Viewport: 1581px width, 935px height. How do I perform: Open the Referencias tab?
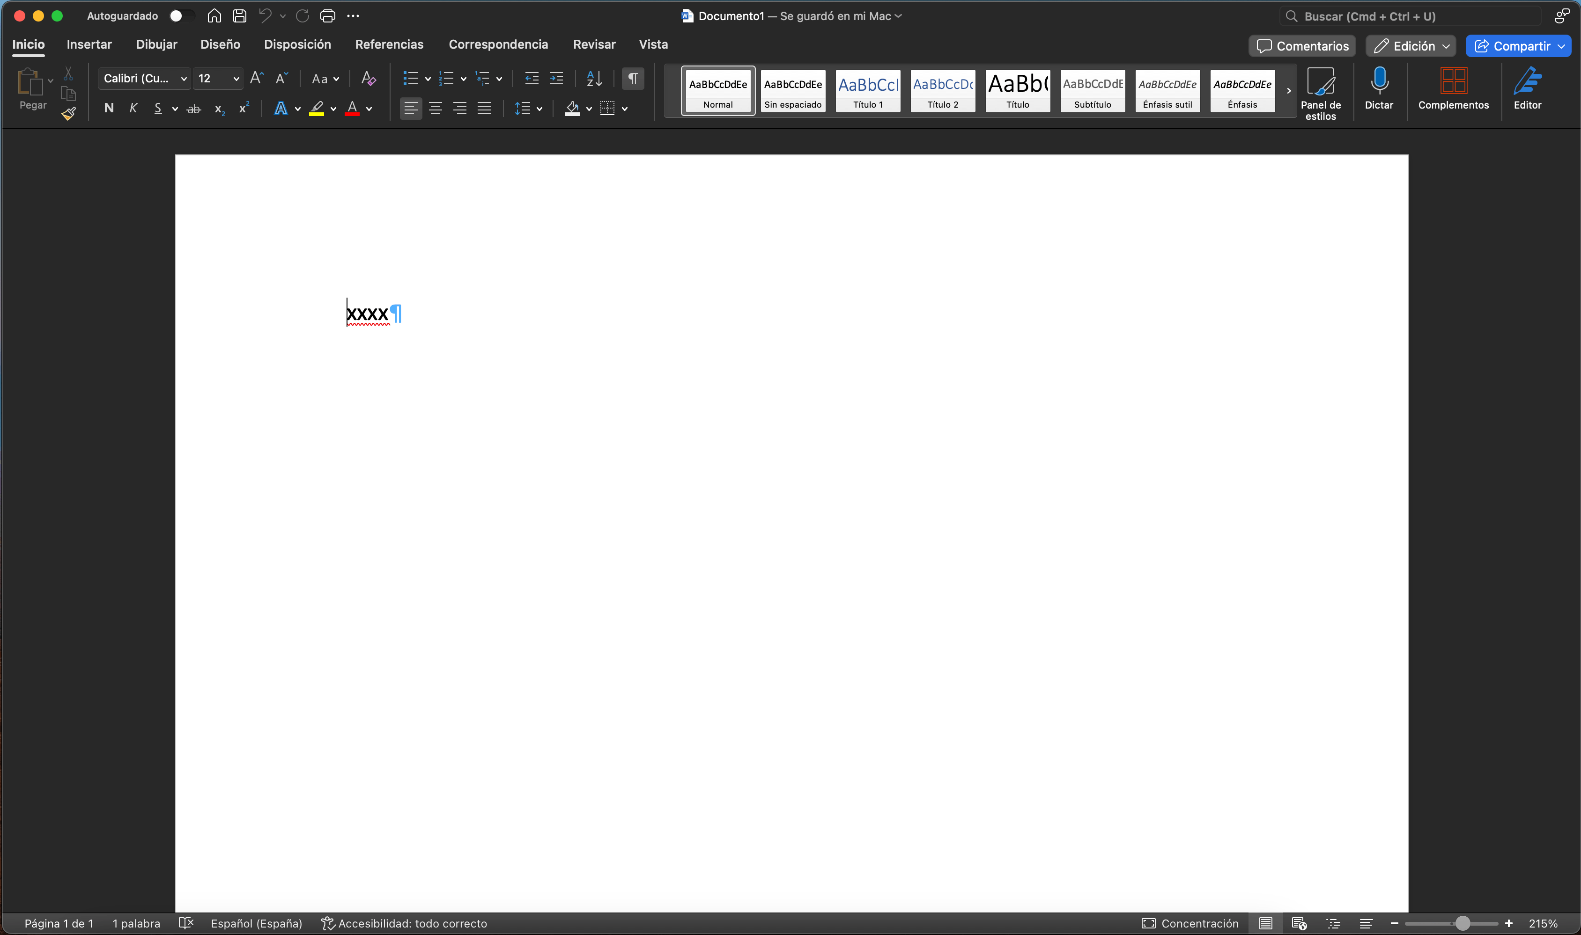click(389, 45)
